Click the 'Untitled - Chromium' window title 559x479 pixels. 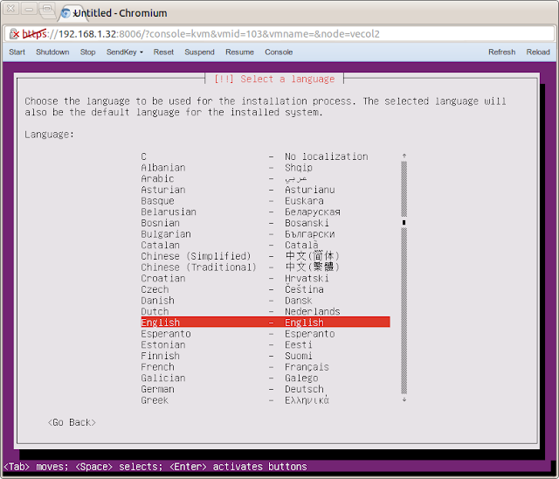pyautogui.click(x=121, y=13)
